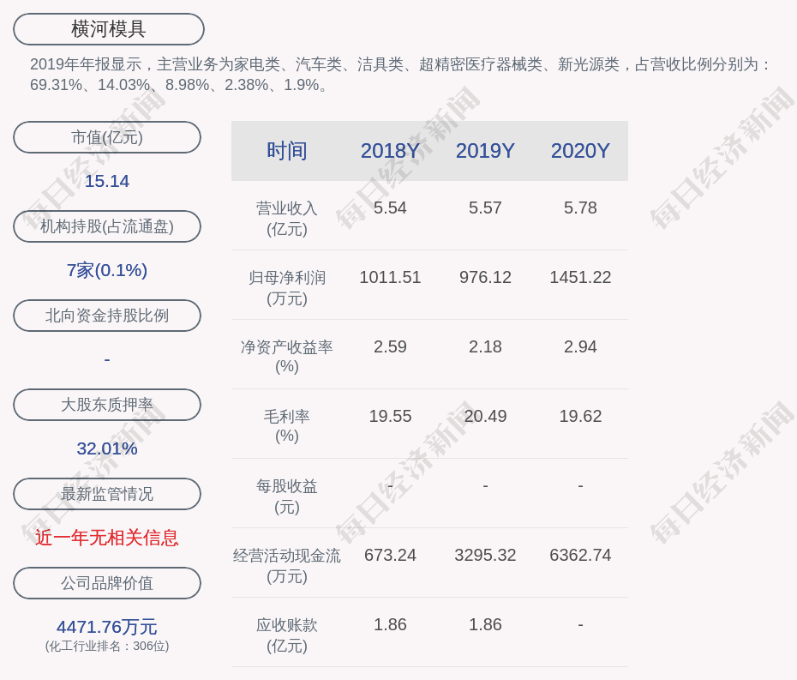Click the 2020Y column header

[x=580, y=151]
